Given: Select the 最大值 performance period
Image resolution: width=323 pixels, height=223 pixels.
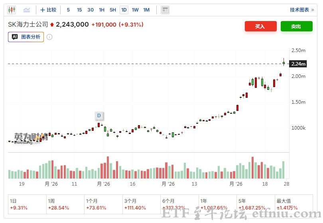Looking at the screenshot, I should coord(294,204).
